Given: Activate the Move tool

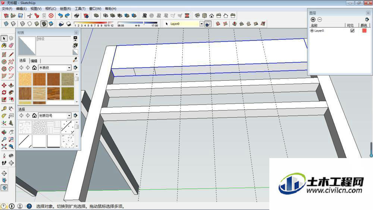Looking at the screenshot, I should point(4,85).
